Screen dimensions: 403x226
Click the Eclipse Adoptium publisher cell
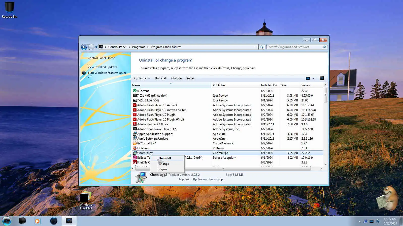pyautogui.click(x=224, y=158)
